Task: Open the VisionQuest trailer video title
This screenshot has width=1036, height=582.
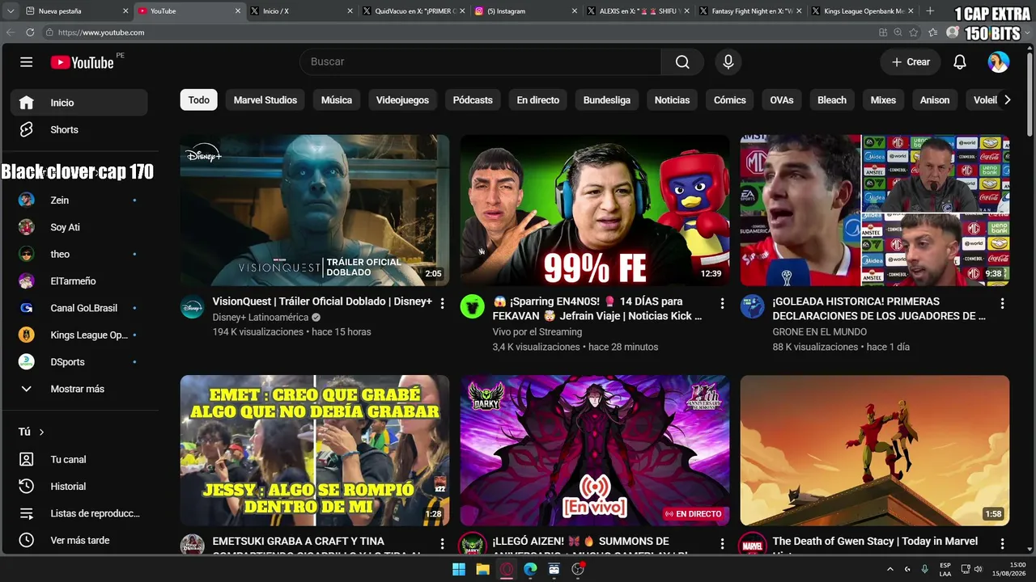Action: click(x=322, y=302)
